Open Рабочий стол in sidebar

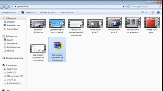(x=13, y=25)
